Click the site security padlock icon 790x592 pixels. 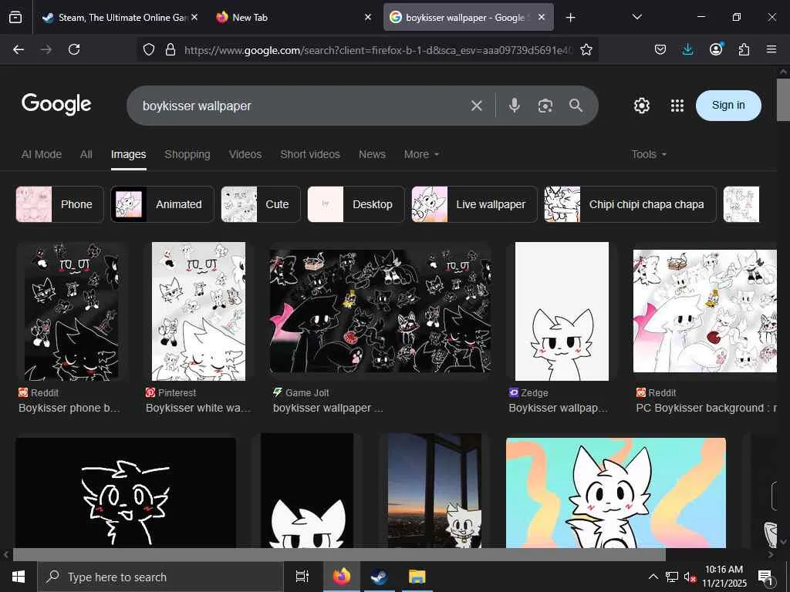(x=170, y=49)
